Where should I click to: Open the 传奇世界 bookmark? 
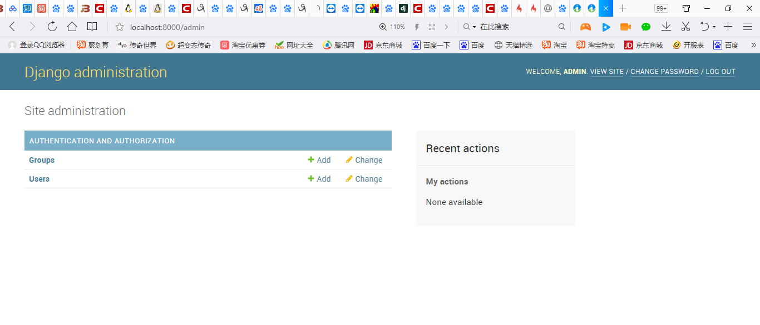pyautogui.click(x=137, y=45)
